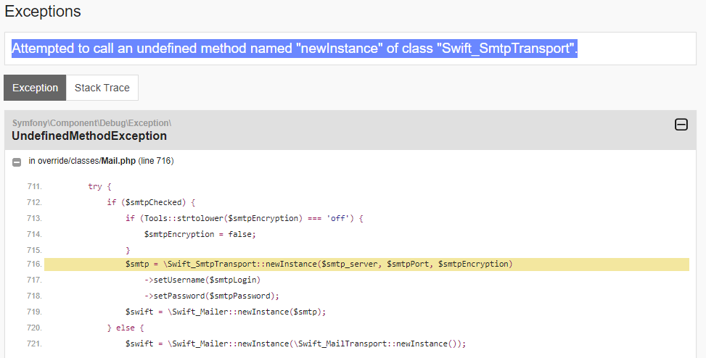706x358 pixels.
Task: Click the Exceptions heading
Action: click(x=43, y=12)
